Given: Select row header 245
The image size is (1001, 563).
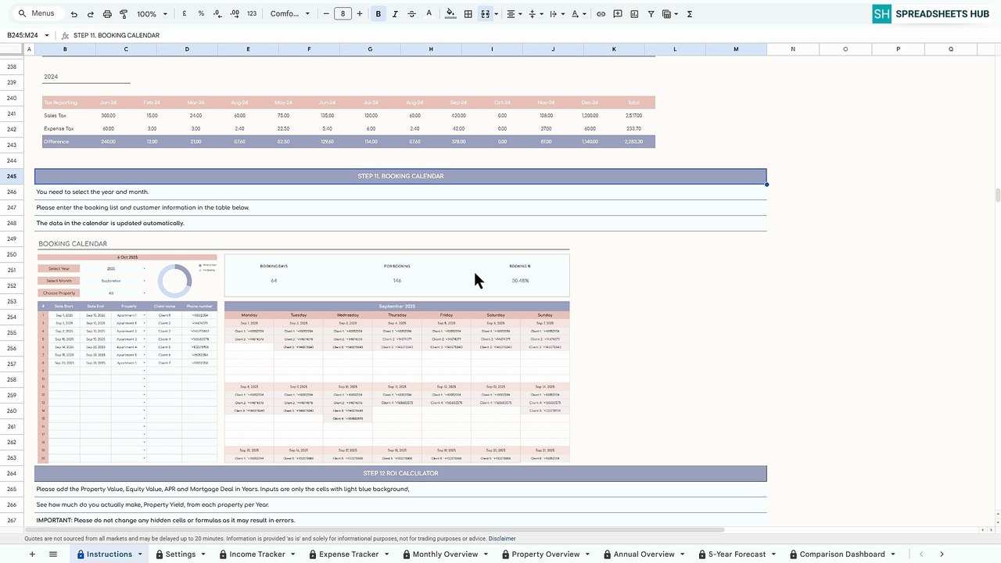Looking at the screenshot, I should point(12,176).
